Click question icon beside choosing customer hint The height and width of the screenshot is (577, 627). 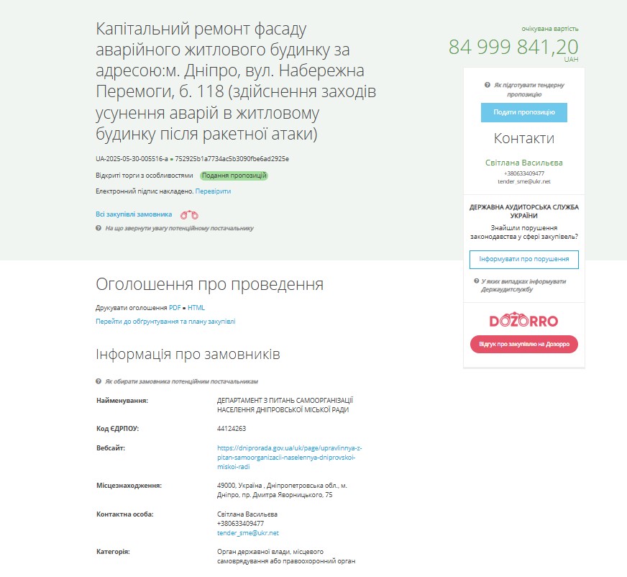[x=99, y=381]
